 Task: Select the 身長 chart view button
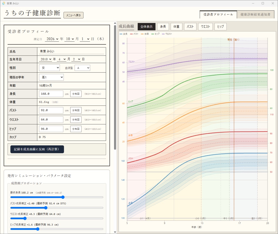point(163,27)
